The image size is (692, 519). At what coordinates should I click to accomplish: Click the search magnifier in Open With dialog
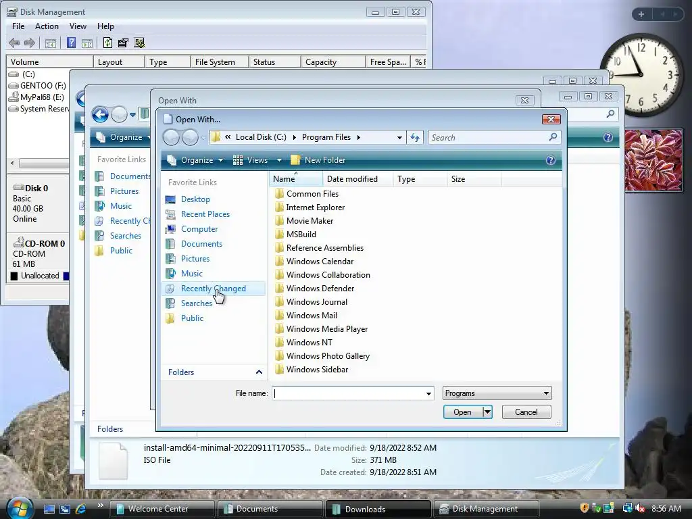tap(553, 137)
